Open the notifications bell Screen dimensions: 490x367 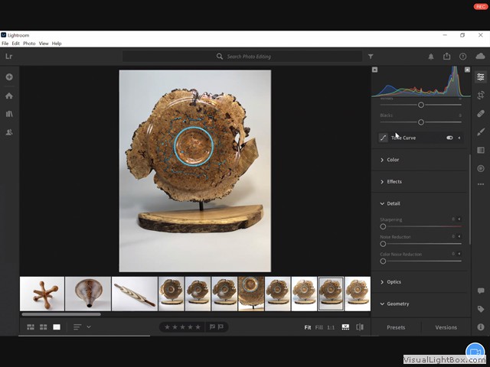430,57
